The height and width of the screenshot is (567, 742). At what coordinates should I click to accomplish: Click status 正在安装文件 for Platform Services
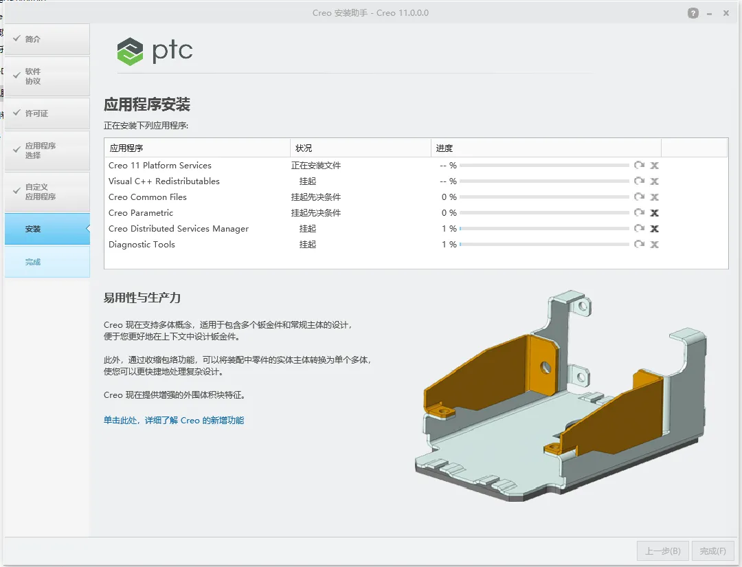point(315,166)
